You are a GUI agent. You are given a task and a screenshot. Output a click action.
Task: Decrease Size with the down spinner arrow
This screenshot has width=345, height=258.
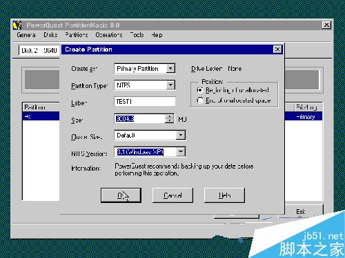click(x=170, y=121)
